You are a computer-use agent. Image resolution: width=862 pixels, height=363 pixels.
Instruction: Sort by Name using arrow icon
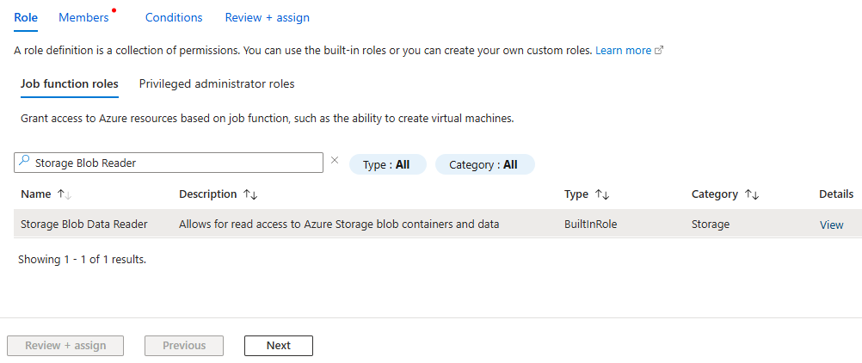pyautogui.click(x=65, y=194)
